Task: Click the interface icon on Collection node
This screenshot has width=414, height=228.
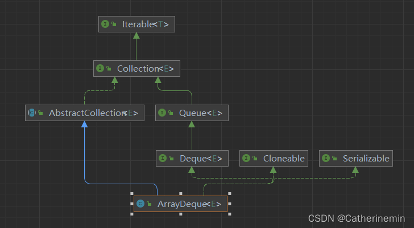Action: click(x=100, y=69)
